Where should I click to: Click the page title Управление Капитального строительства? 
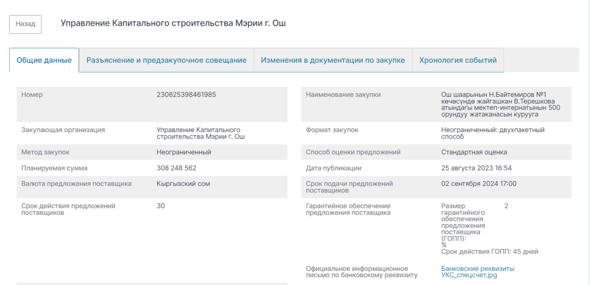click(x=173, y=23)
